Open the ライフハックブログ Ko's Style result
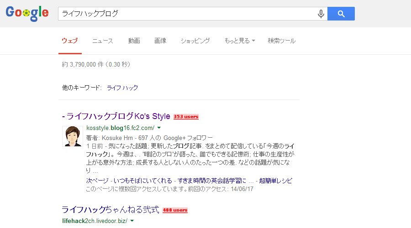This screenshot has height=228, width=411. tap(116, 116)
